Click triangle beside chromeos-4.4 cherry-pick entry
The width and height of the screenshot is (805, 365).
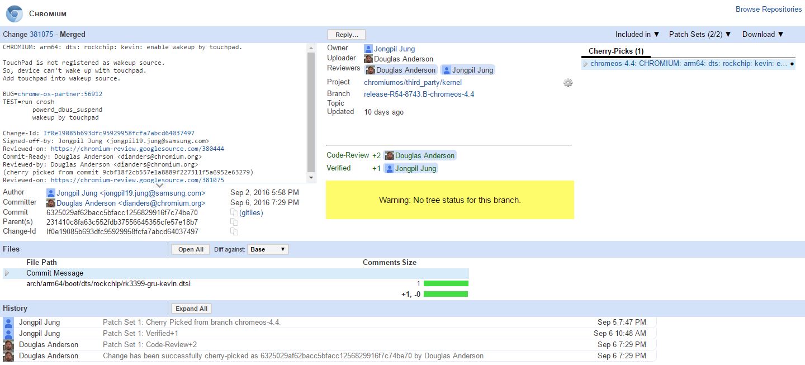pos(585,64)
